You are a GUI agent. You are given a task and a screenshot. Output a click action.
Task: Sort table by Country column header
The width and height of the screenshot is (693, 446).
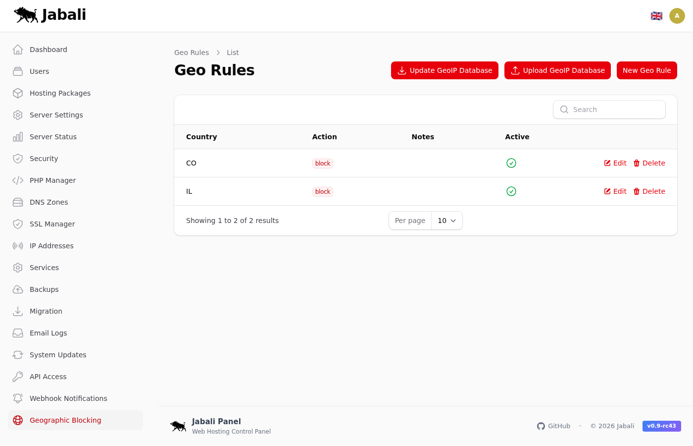pyautogui.click(x=201, y=137)
